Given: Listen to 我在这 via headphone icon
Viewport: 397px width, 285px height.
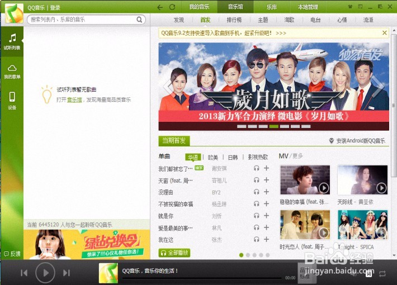Looking at the screenshot, I should tap(257, 239).
